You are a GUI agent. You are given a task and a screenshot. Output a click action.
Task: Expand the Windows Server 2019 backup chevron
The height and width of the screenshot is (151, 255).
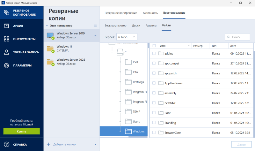(x=95, y=35)
